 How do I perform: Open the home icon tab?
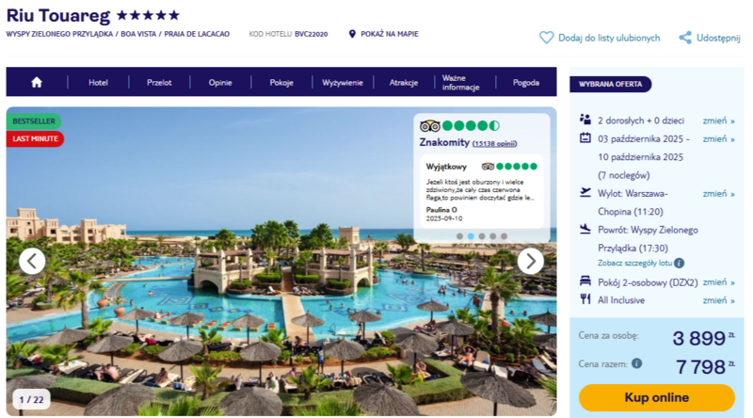coord(37,82)
